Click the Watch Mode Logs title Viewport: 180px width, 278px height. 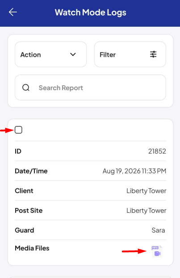91,12
